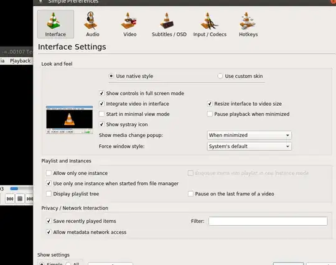Image resolution: width=336 pixels, height=265 pixels.
Task: Click next track button in VLC player
Action: click(x=29, y=199)
